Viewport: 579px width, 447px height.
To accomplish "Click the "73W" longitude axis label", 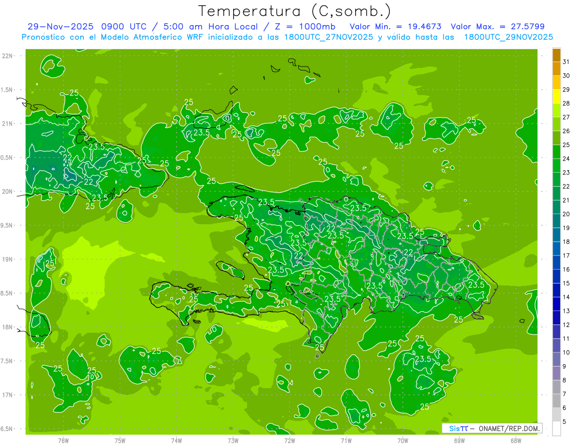I will pyautogui.click(x=233, y=441).
